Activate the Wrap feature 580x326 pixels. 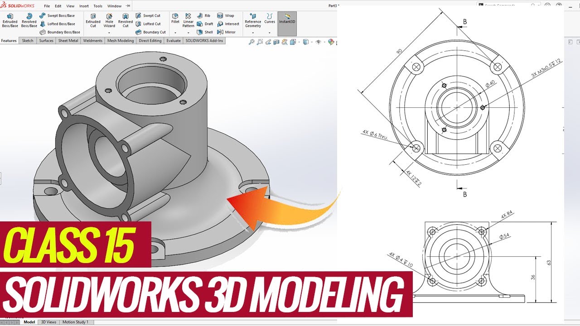226,15
